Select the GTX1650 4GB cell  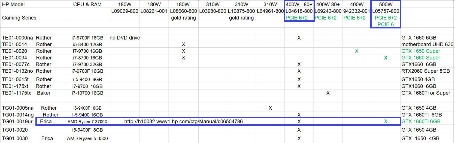tap(418, 79)
